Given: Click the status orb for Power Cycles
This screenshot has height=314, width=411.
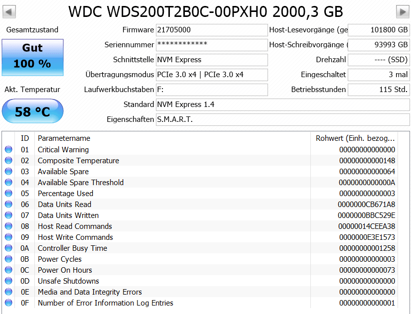Looking at the screenshot, I should point(8,259).
